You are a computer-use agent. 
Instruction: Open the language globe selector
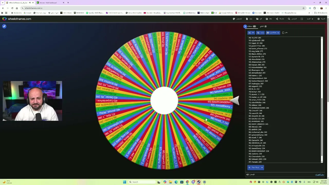coord(321,19)
